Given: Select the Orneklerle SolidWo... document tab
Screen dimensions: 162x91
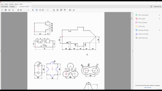Looking at the screenshot, I should click(x=24, y=7).
